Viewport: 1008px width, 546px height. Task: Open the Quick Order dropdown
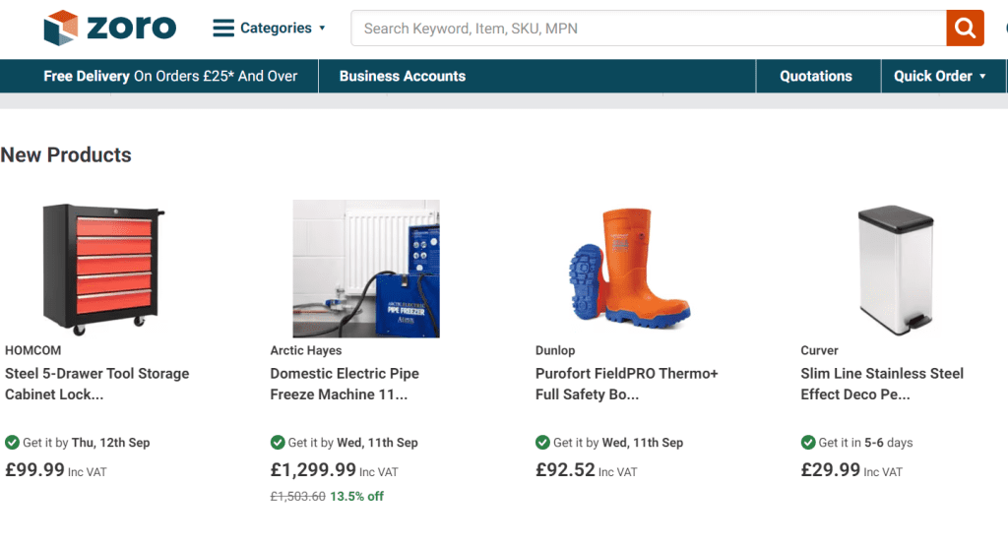[940, 76]
